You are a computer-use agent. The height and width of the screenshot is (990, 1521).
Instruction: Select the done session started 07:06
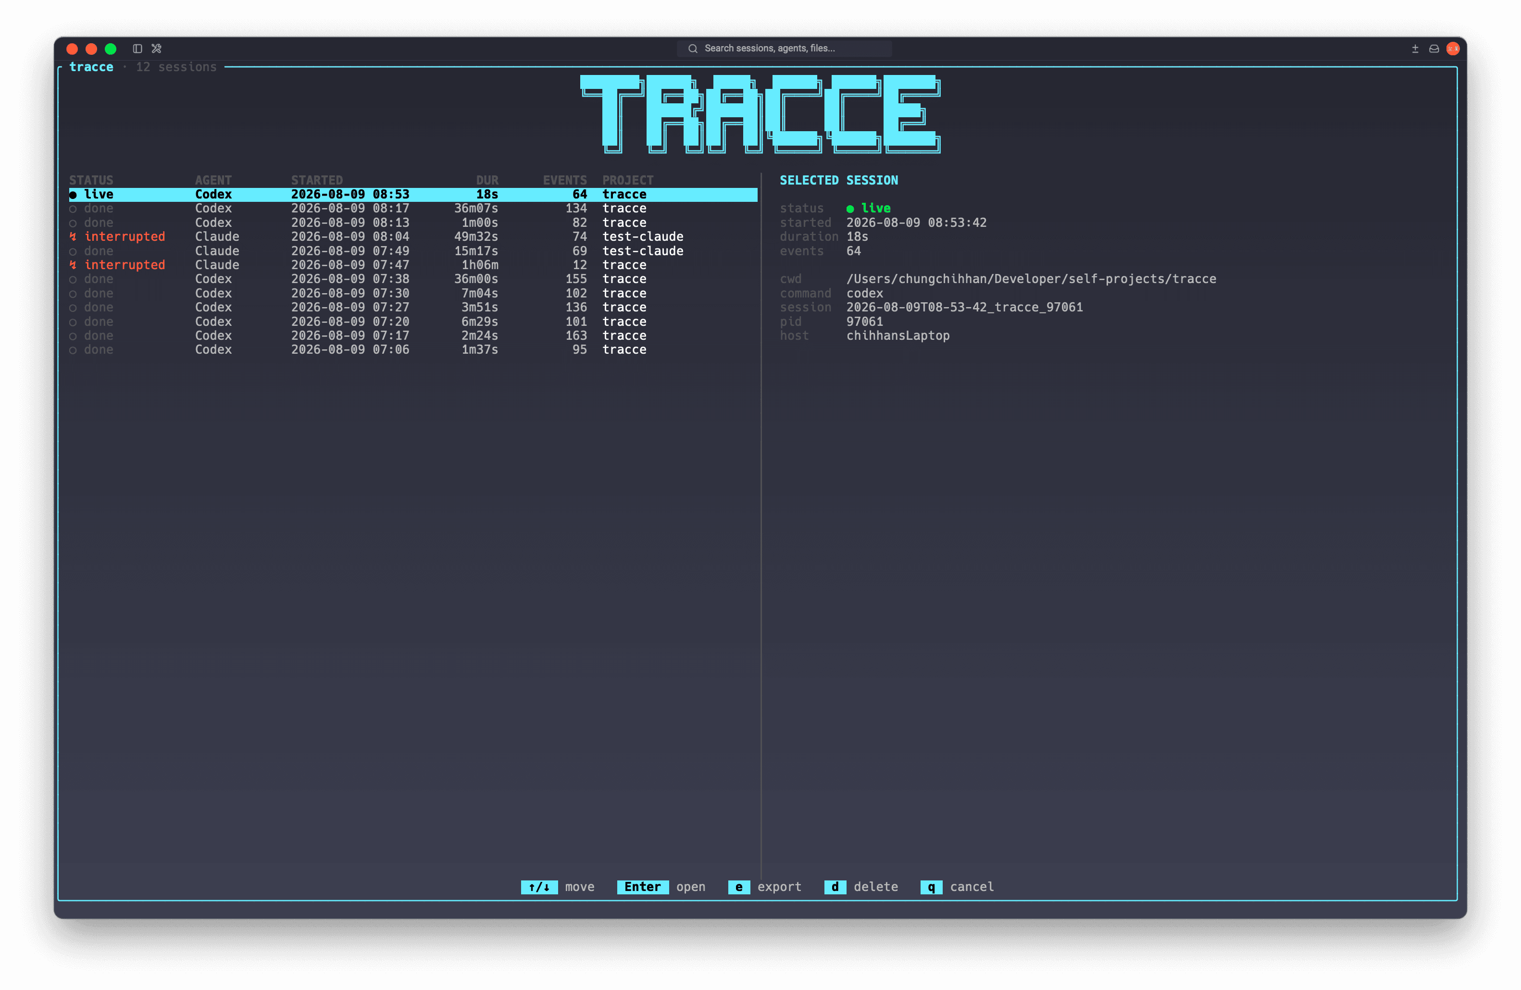tap(413, 350)
